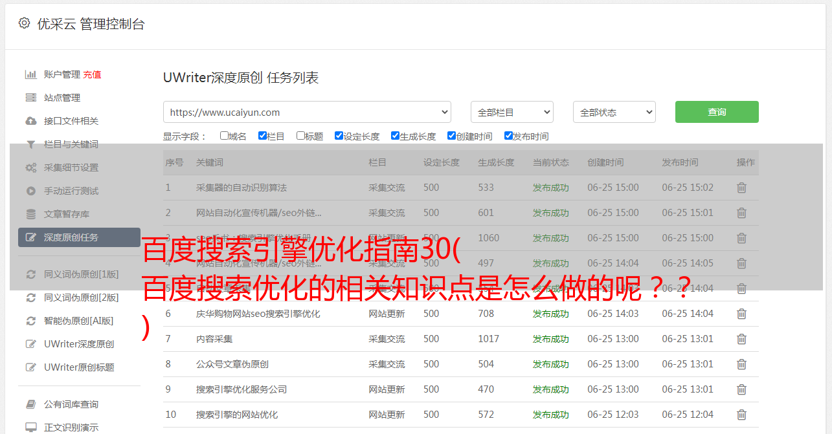Viewport: 832px width, 434px height.
Task: Open 站点管理 in the sidebar
Action: [62, 98]
